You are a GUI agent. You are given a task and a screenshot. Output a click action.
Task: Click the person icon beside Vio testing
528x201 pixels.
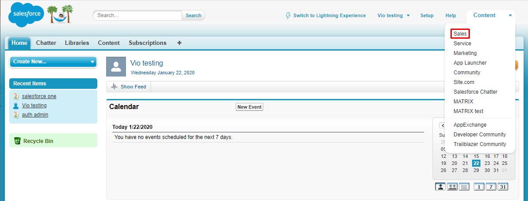pos(16,106)
